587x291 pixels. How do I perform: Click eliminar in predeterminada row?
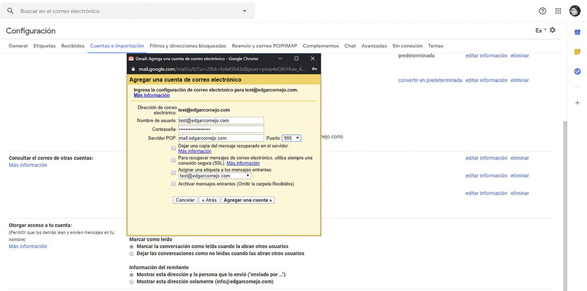[520, 55]
